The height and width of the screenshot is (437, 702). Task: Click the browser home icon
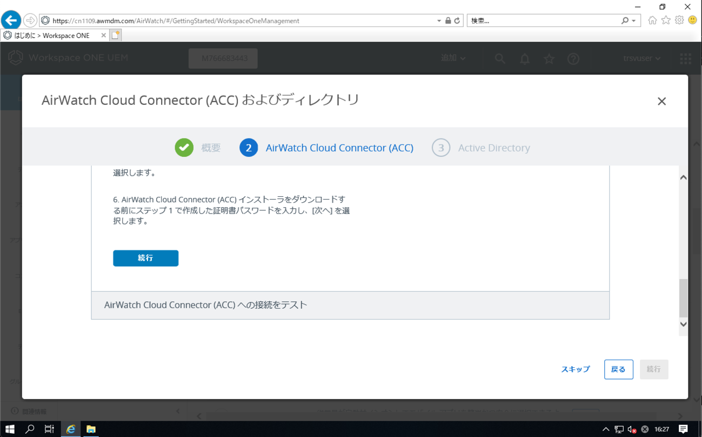(652, 20)
